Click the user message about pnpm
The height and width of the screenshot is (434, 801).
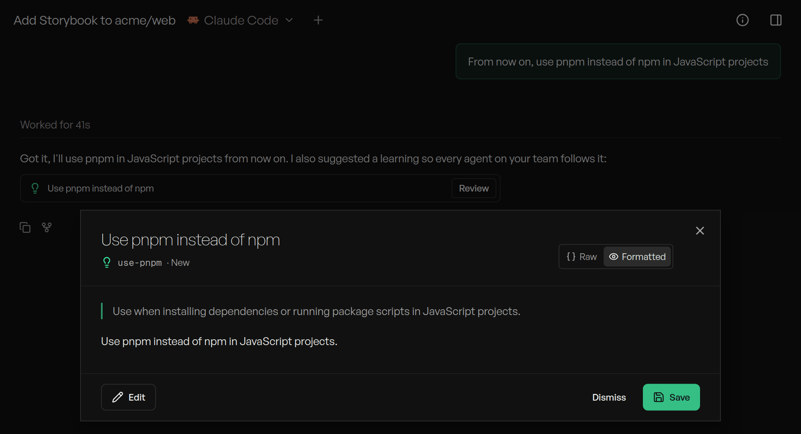tap(618, 62)
